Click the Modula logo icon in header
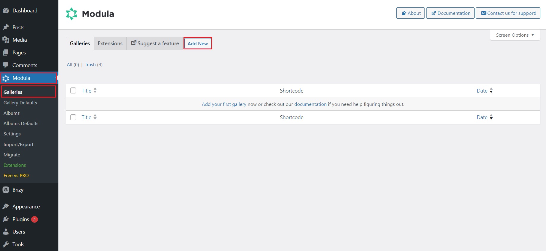 [71, 14]
